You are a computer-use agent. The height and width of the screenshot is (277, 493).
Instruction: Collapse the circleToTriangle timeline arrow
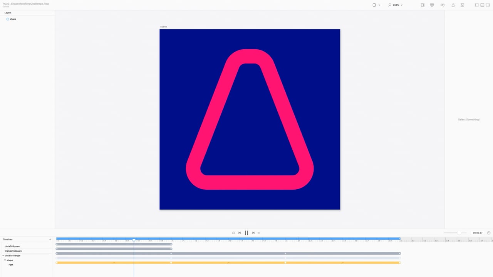coord(3,255)
